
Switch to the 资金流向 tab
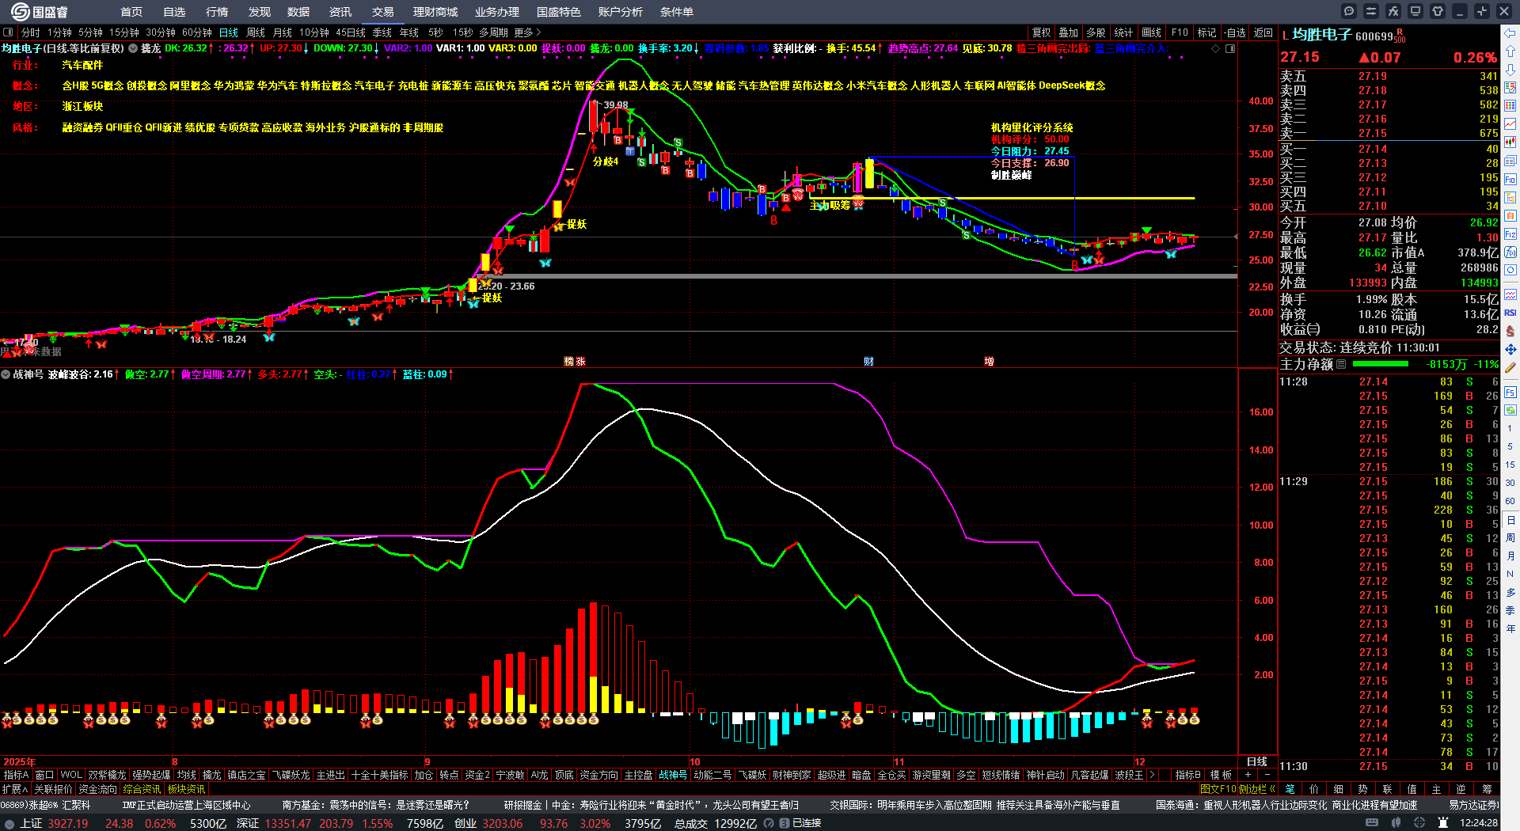coord(97,789)
